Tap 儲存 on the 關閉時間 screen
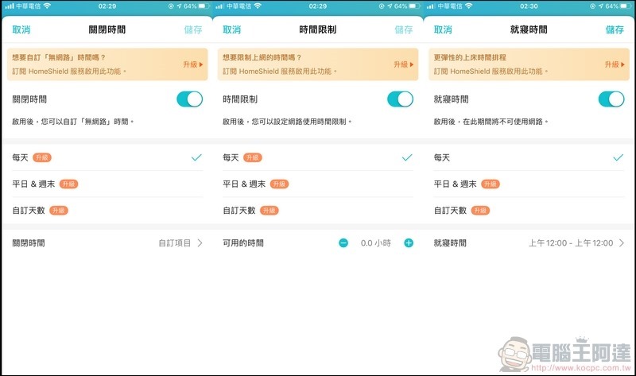 click(x=193, y=29)
